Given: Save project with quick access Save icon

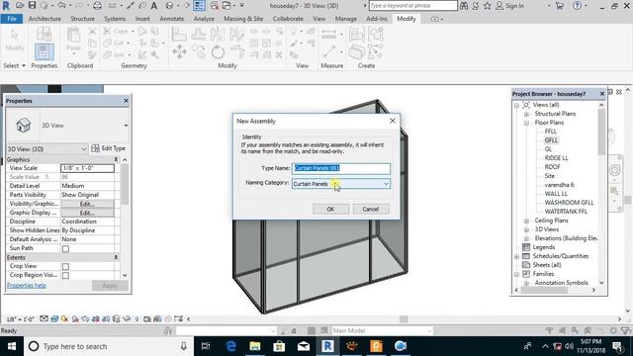Looking at the screenshot, I should (32, 6).
